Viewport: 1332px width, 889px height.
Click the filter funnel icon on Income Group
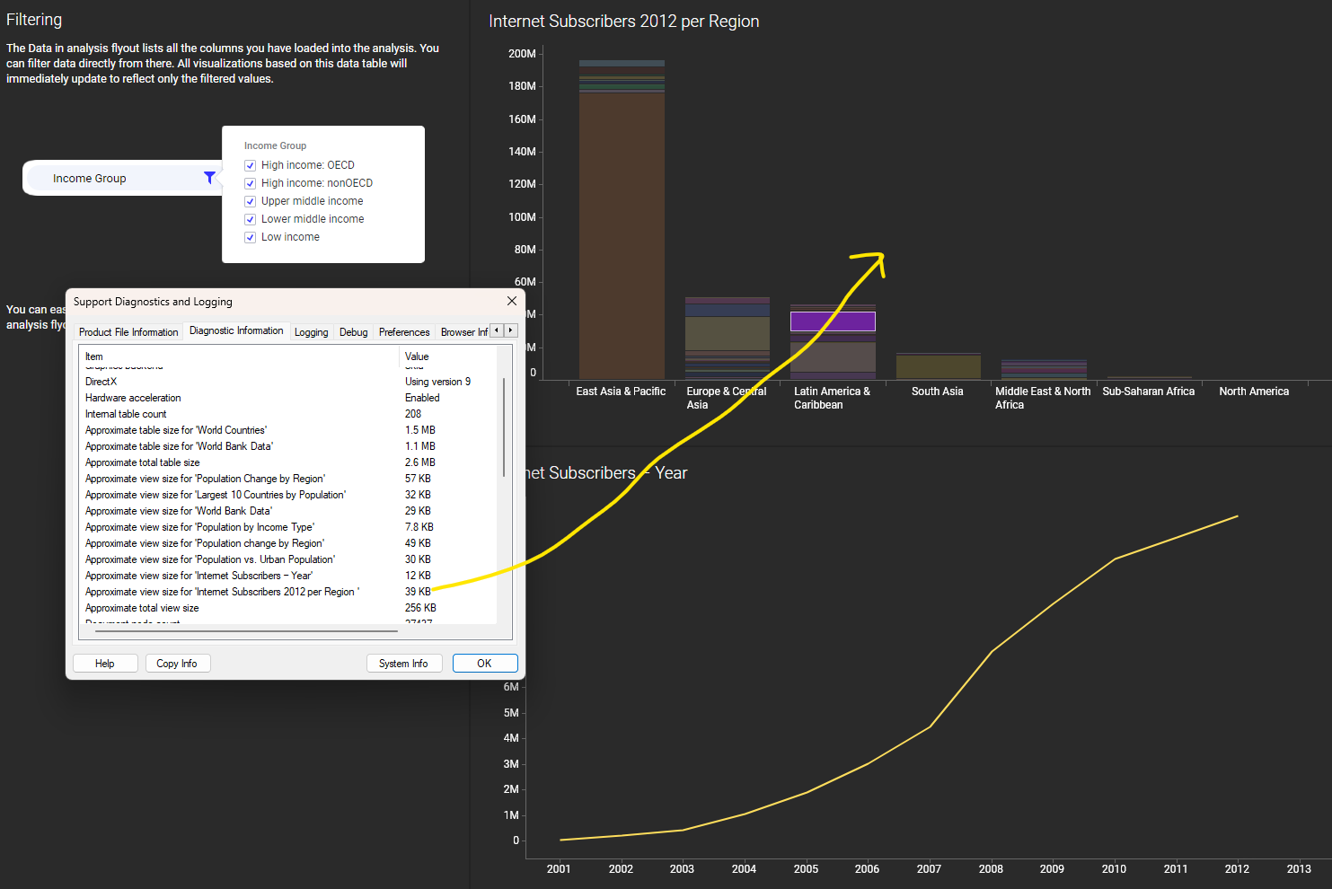209,178
